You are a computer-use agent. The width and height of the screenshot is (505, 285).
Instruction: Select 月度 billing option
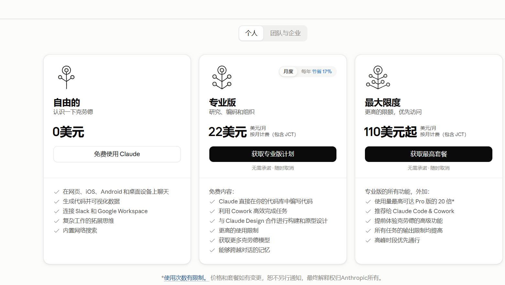288,72
